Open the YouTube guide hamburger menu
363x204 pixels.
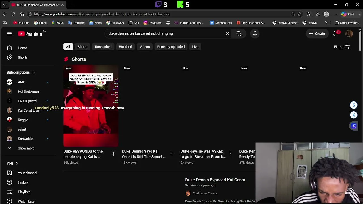pyautogui.click(x=9, y=34)
